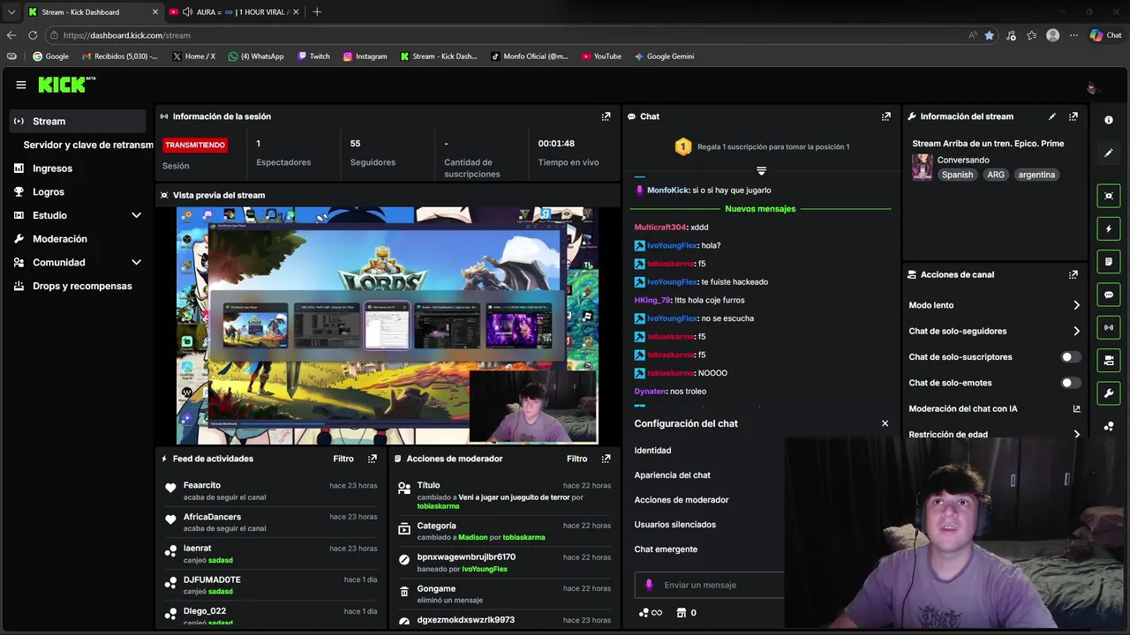
Task: Edit stream info with the pencil icon
Action: pyautogui.click(x=1051, y=116)
